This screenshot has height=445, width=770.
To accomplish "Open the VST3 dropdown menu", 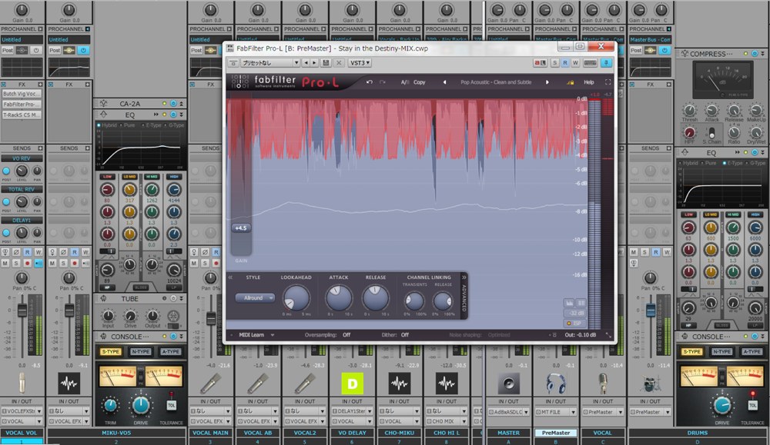I will [360, 63].
